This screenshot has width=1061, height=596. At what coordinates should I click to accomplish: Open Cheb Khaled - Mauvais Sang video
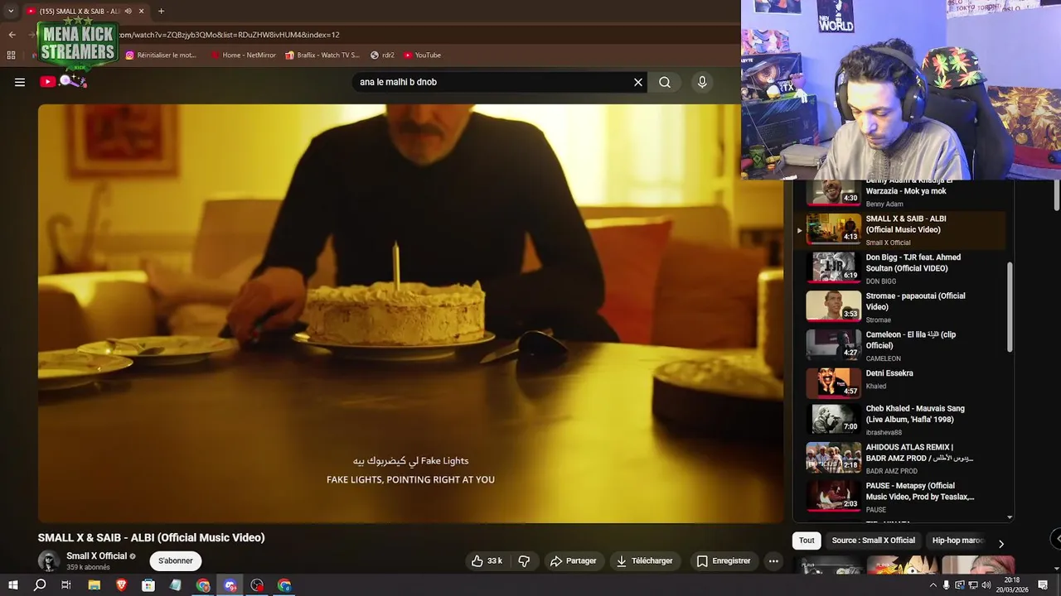[899, 420]
